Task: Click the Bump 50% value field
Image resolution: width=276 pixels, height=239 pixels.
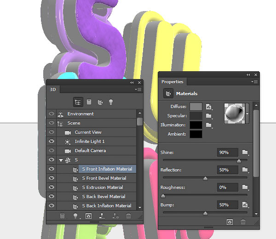Action: [x=228, y=205]
